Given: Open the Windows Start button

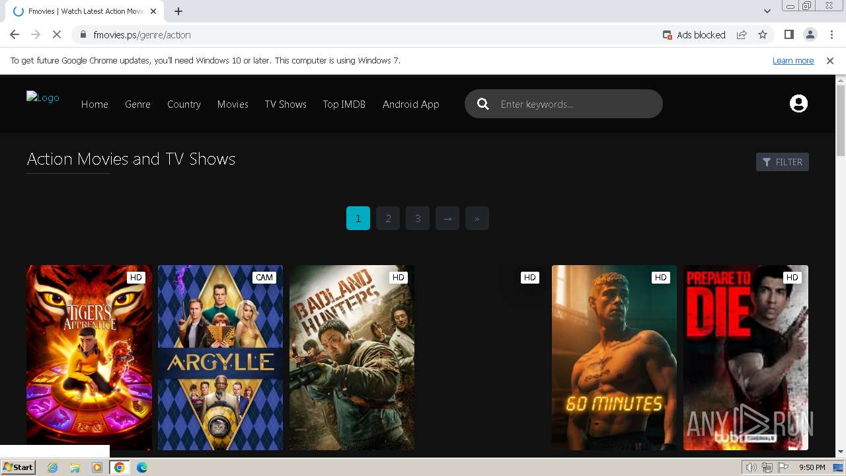Looking at the screenshot, I should tap(19, 467).
